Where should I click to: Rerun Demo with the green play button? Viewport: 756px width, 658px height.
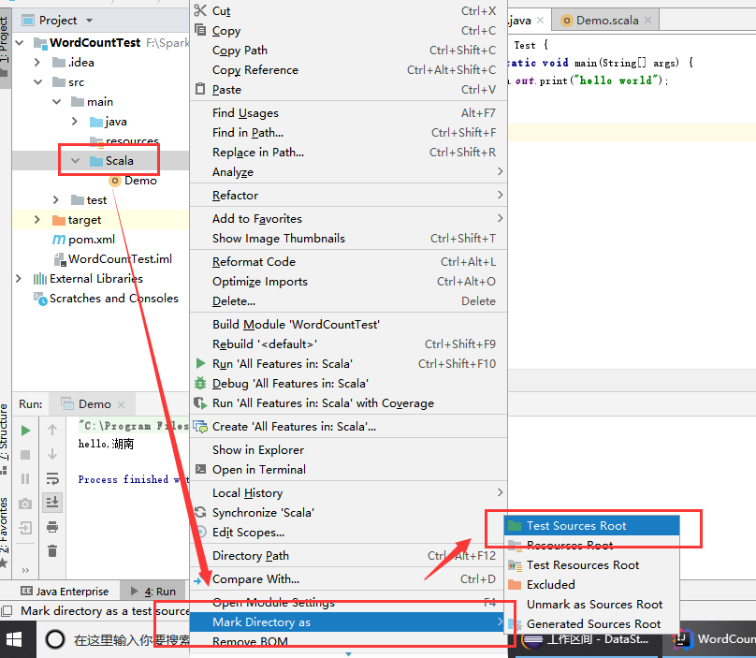(25, 431)
